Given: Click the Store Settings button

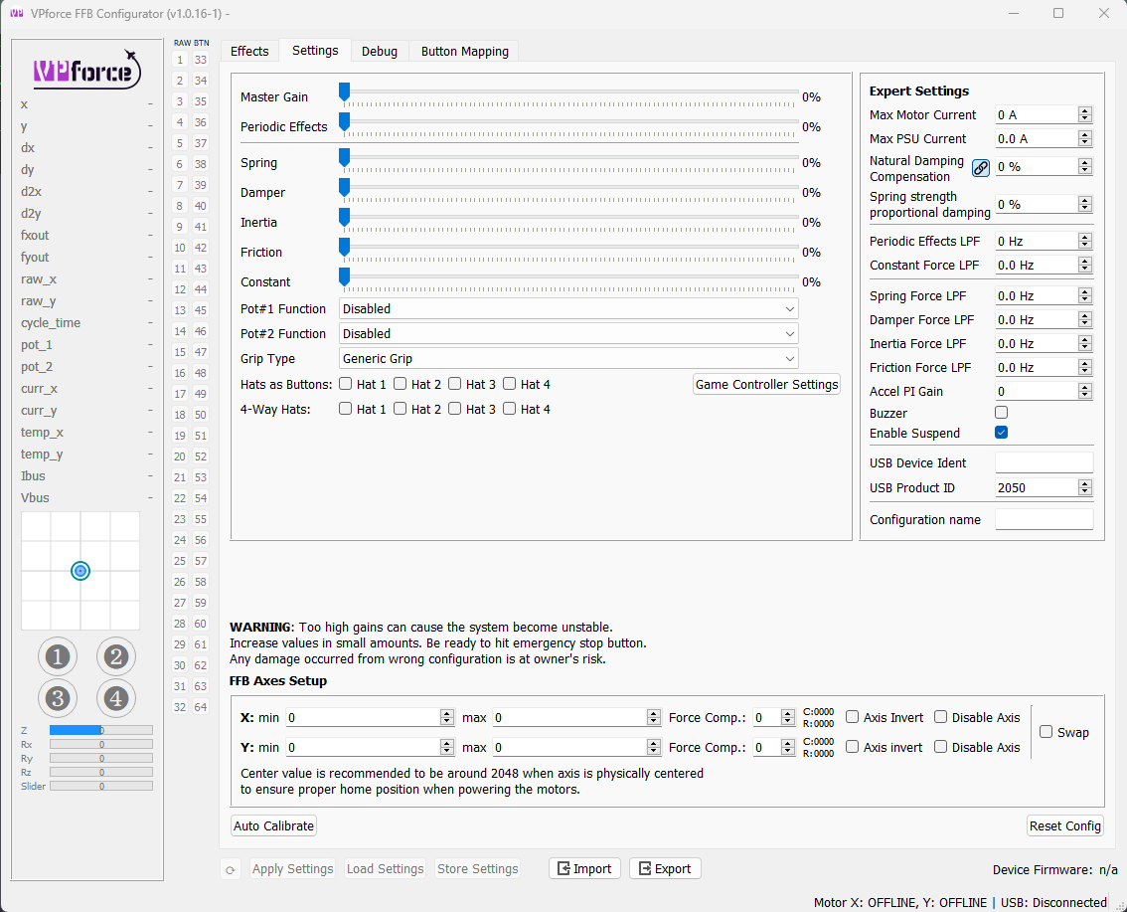Looking at the screenshot, I should pyautogui.click(x=477, y=869).
